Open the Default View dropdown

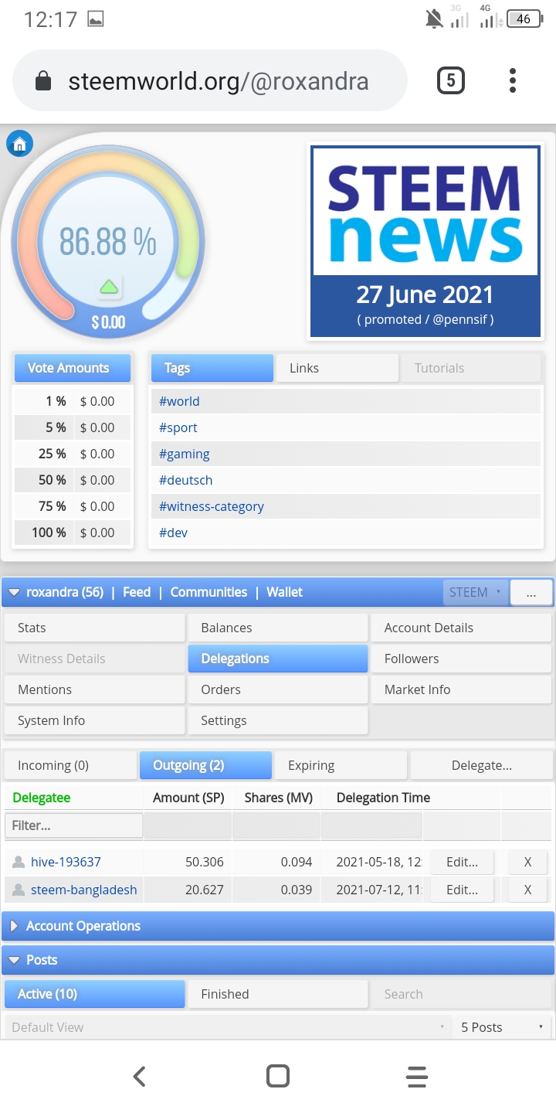tap(228, 1027)
